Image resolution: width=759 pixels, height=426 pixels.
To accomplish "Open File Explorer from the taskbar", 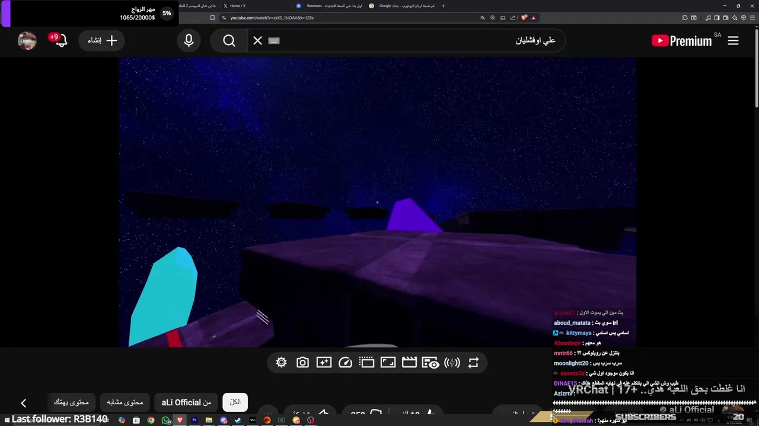I will click(209, 420).
